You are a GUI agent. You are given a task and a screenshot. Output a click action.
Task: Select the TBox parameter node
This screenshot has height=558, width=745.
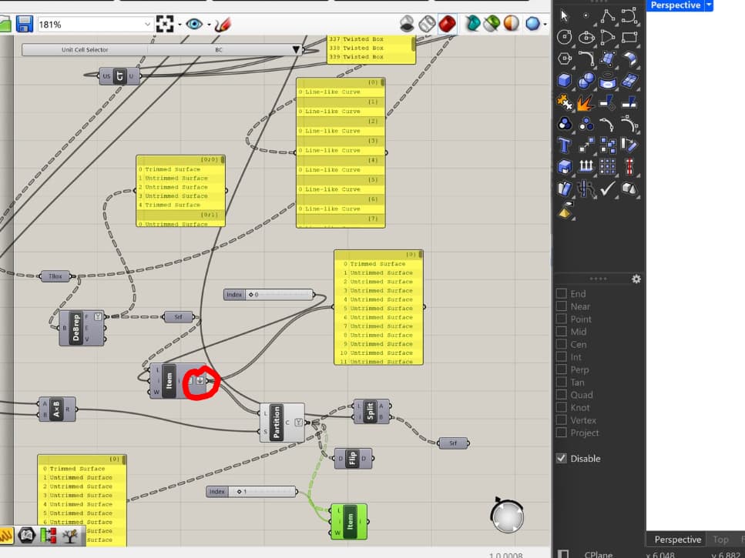pos(55,276)
